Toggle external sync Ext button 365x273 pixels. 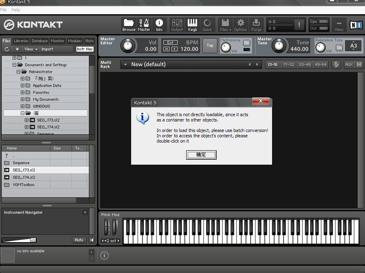pos(170,42)
